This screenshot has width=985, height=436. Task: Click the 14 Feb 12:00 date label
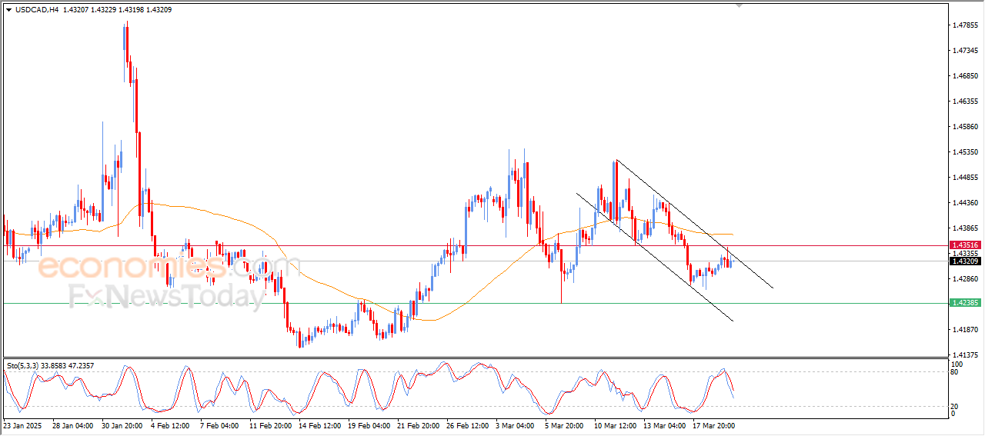[319, 425]
